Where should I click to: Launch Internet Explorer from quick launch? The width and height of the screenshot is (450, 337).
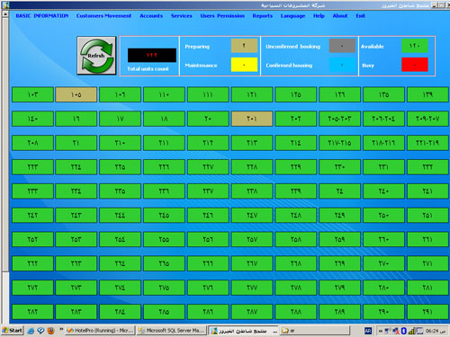point(31,331)
